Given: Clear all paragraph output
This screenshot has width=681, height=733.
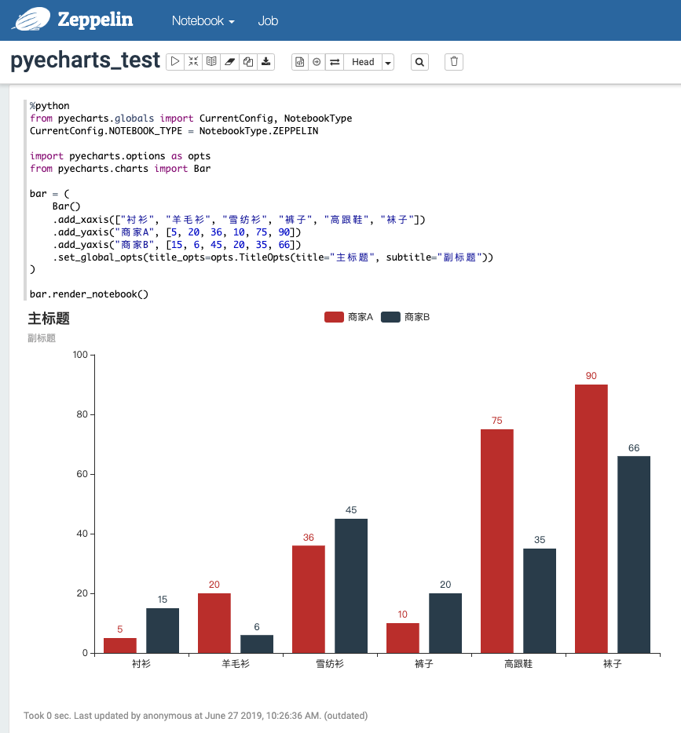Looking at the screenshot, I should (x=229, y=60).
